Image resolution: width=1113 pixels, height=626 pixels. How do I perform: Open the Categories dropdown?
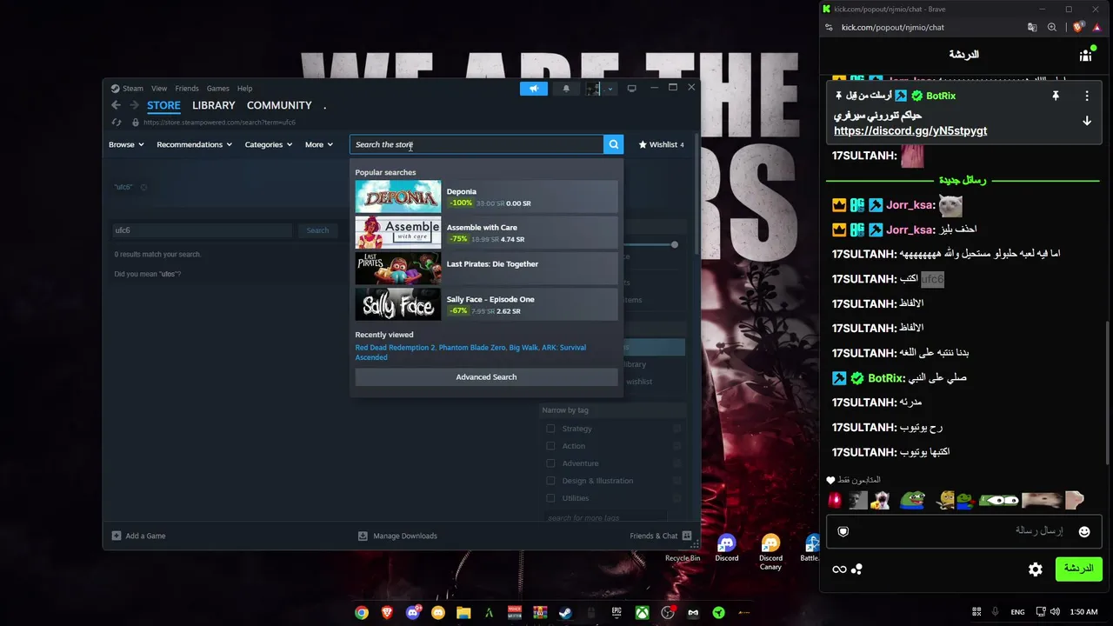269,144
